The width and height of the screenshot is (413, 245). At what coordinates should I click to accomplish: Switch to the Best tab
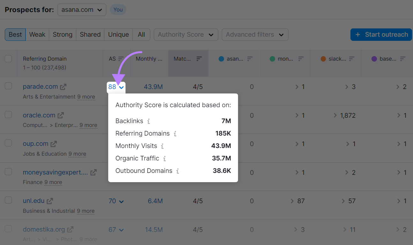[15, 34]
